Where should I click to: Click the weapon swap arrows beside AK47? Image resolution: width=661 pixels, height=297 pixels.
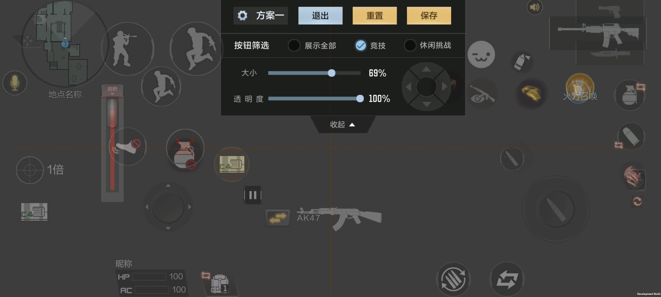tap(278, 218)
